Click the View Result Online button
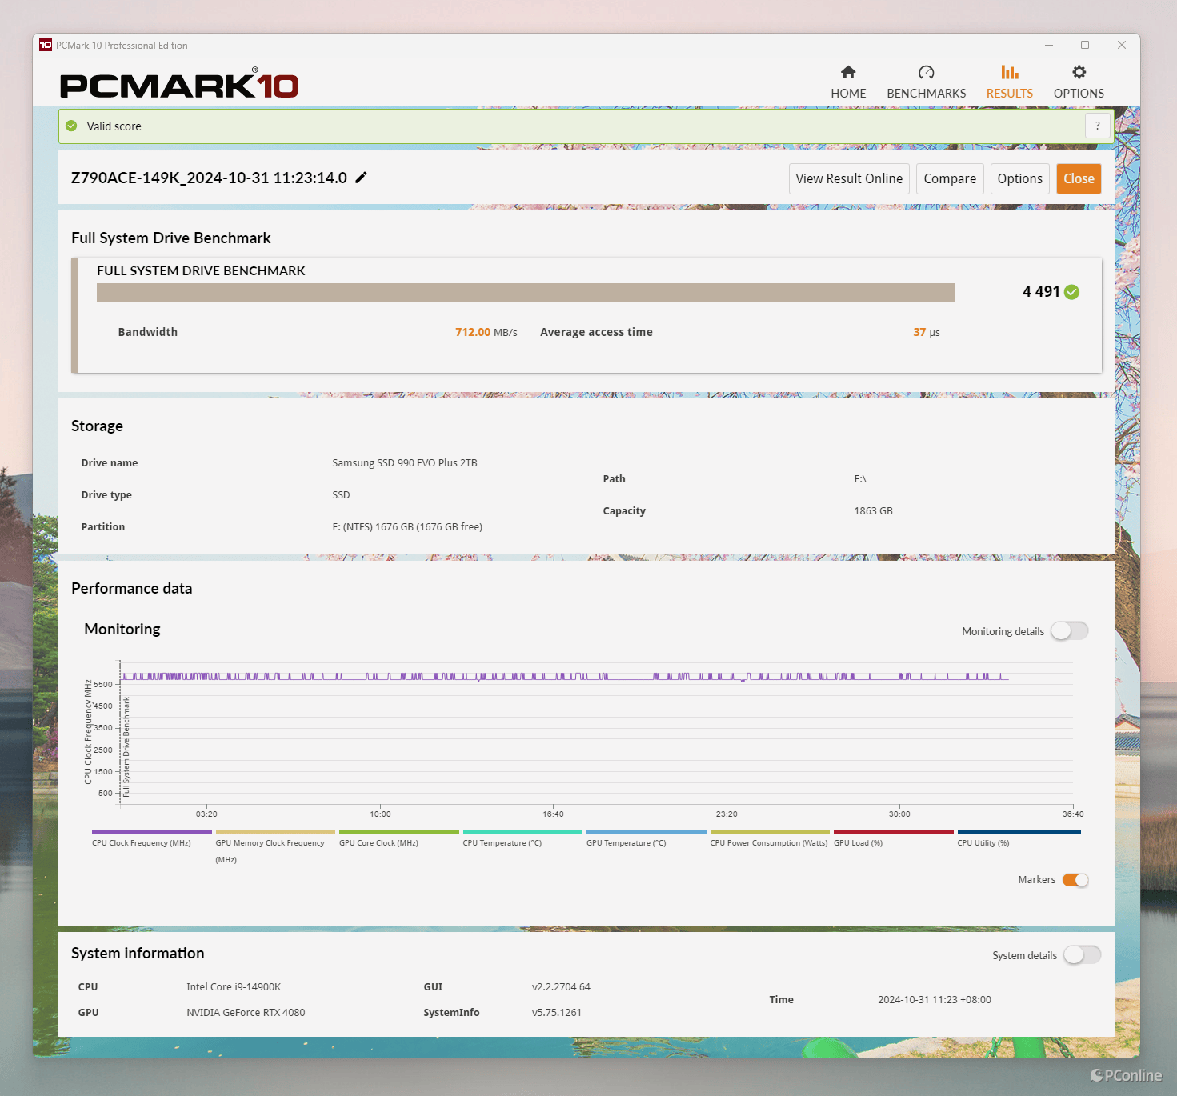1177x1096 pixels. coord(849,178)
